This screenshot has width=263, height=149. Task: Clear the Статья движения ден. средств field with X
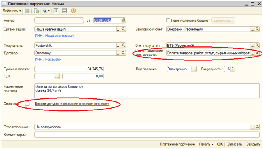(257, 53)
